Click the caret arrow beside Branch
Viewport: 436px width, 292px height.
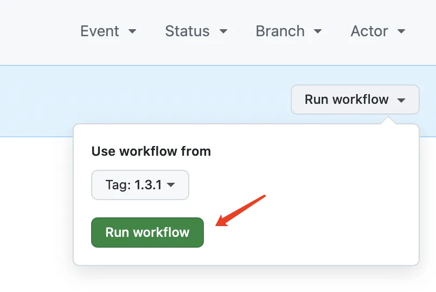318,32
